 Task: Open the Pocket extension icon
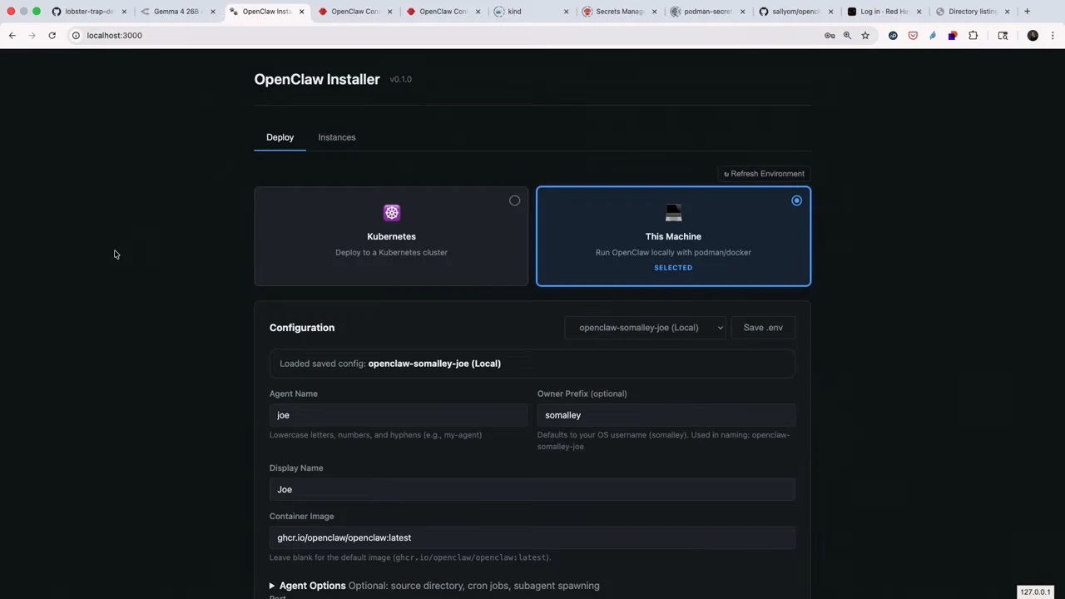point(913,35)
